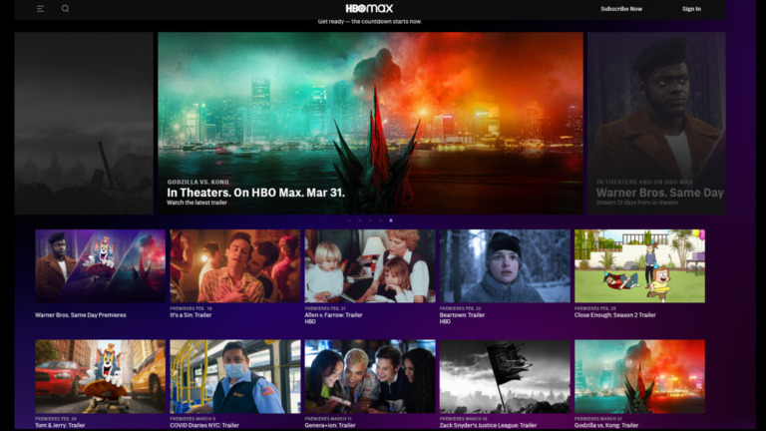
Task: Click 'Godzilla vs. Kong: Trailer' caption
Action: 606,425
